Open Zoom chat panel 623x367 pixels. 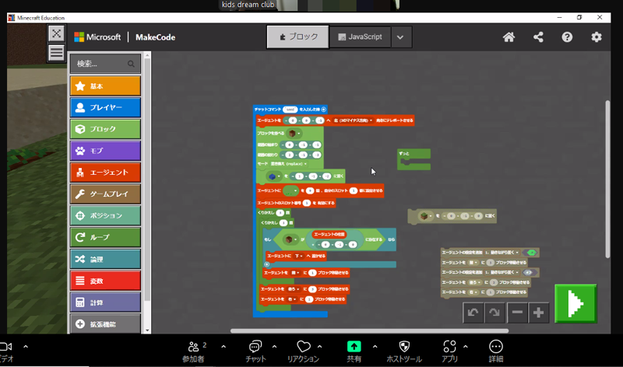[x=255, y=351]
